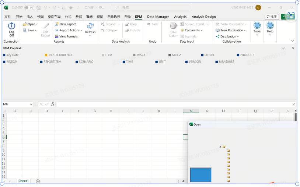Collapse the root folder in Open dialog
300x187 pixels.
pyautogui.click(x=220, y=147)
